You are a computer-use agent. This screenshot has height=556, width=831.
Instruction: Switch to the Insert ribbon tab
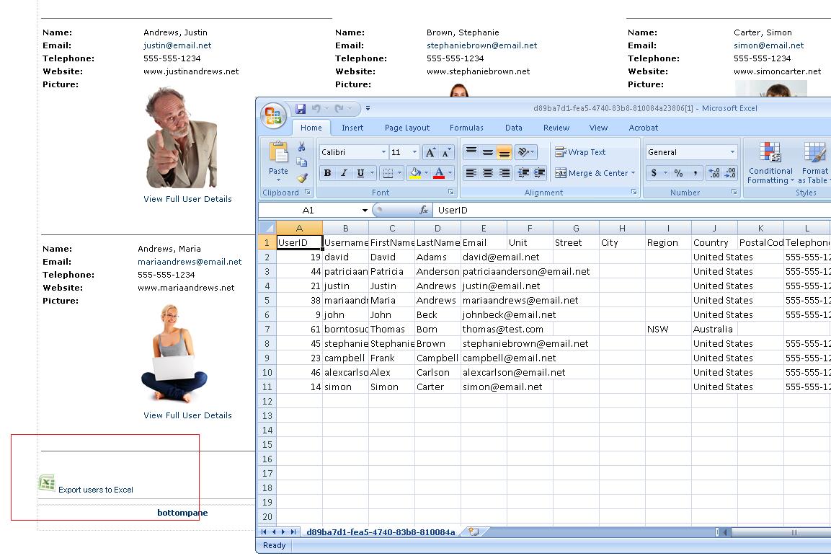tap(352, 128)
